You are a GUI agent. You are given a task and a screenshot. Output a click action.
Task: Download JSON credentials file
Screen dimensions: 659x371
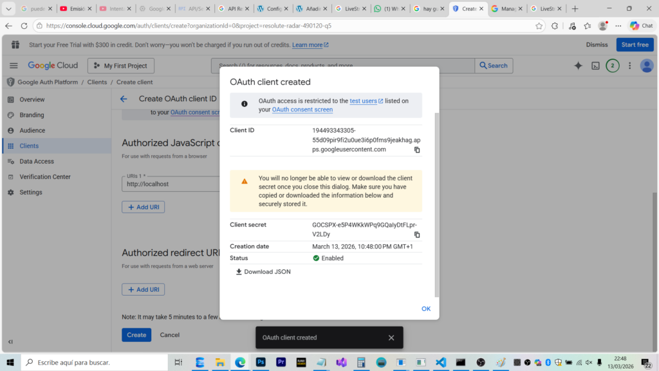tap(263, 272)
